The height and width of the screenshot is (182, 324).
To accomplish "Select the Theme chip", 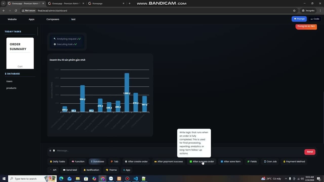I will (111, 170).
